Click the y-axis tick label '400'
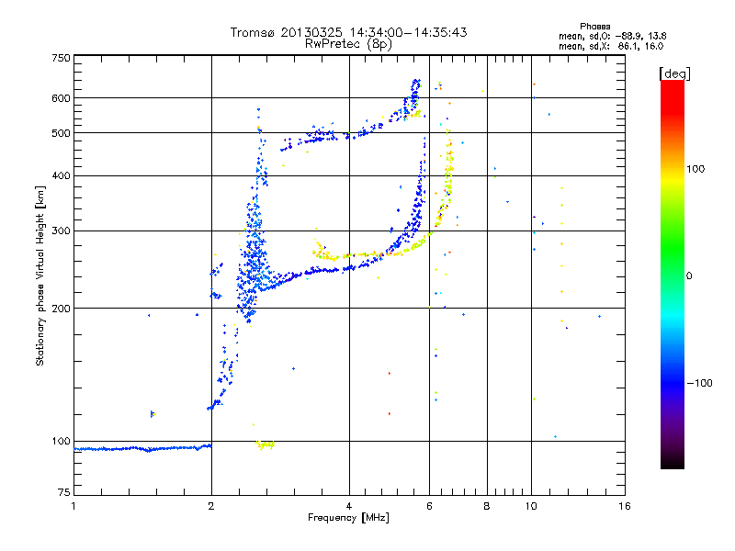Image resolution: width=735 pixels, height=551 pixels. [x=61, y=175]
